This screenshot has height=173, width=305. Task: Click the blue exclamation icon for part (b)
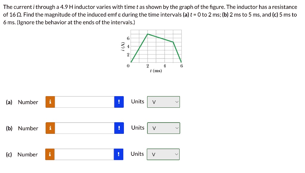[119, 128]
